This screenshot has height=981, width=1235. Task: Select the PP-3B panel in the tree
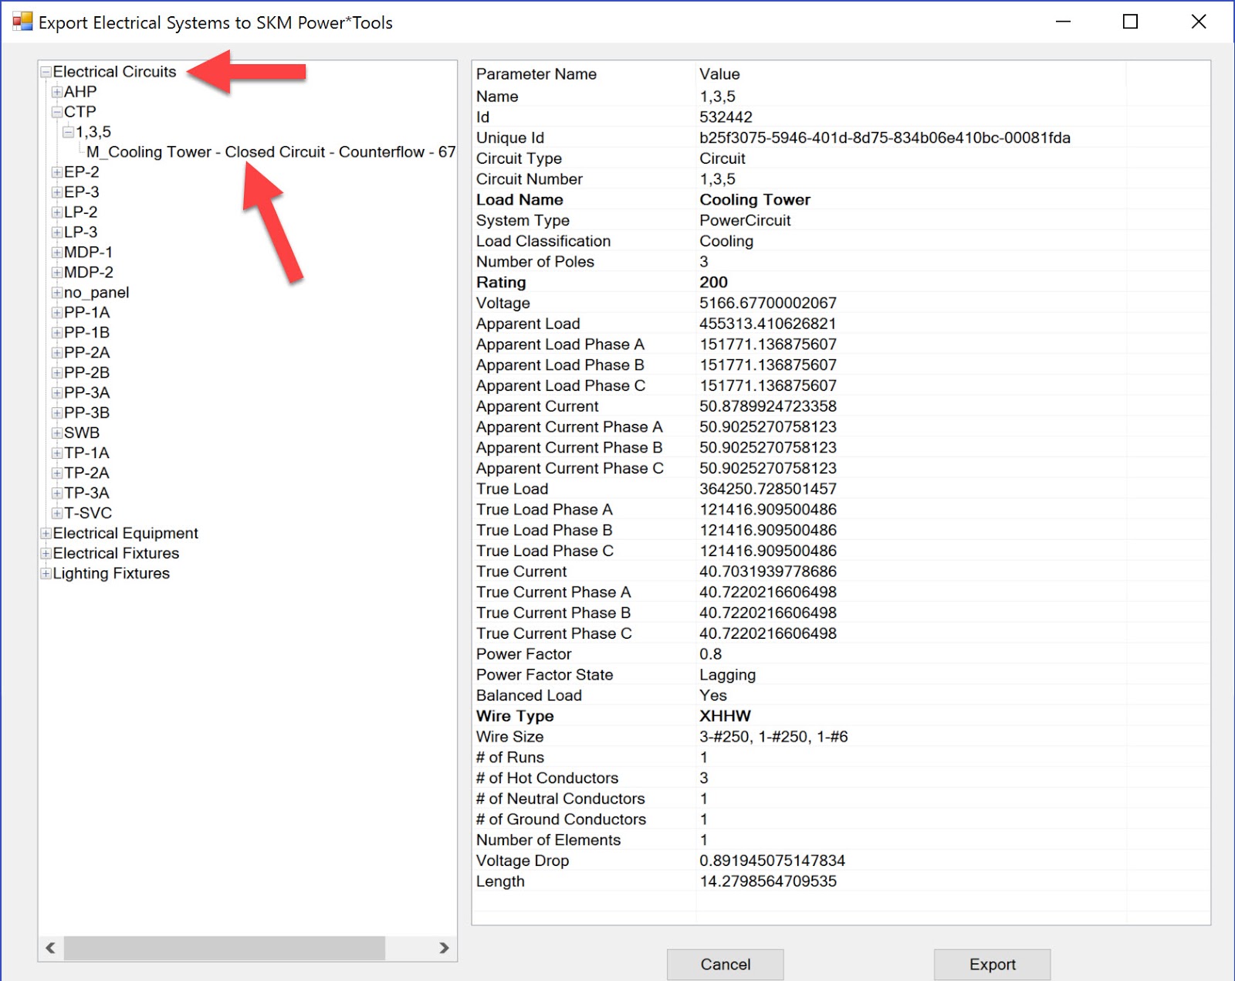(86, 412)
